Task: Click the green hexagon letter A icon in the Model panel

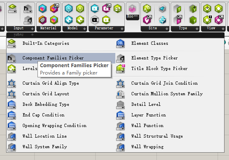Action: [x=80, y=9]
